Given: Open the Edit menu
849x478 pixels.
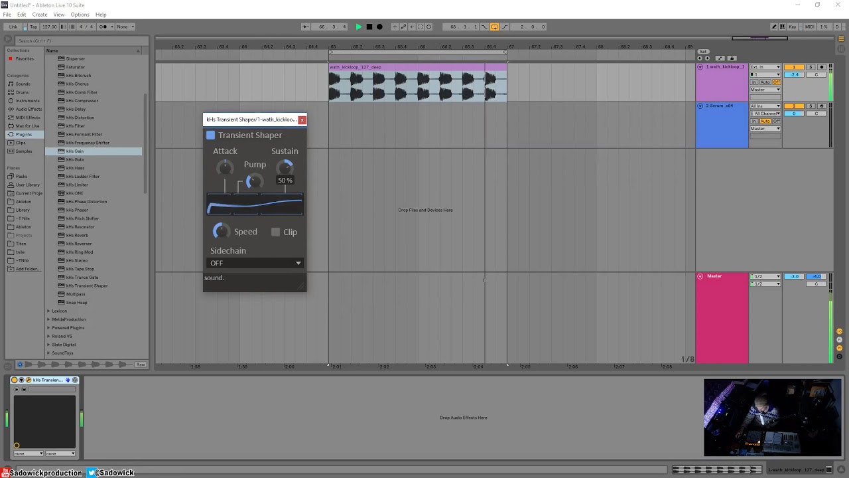Looking at the screenshot, I should tap(21, 15).
